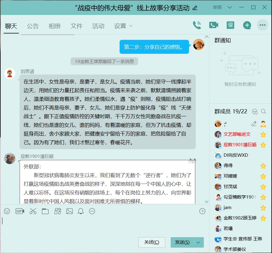The image size is (272, 253).
Task: Open the 课 classroom feature icon
Action: [230, 25]
